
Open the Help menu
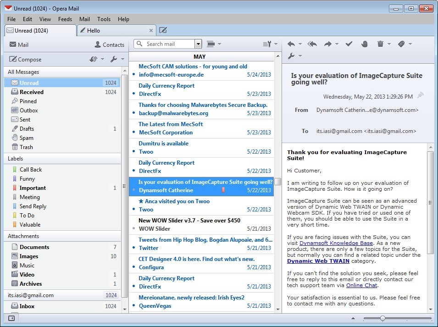click(123, 19)
